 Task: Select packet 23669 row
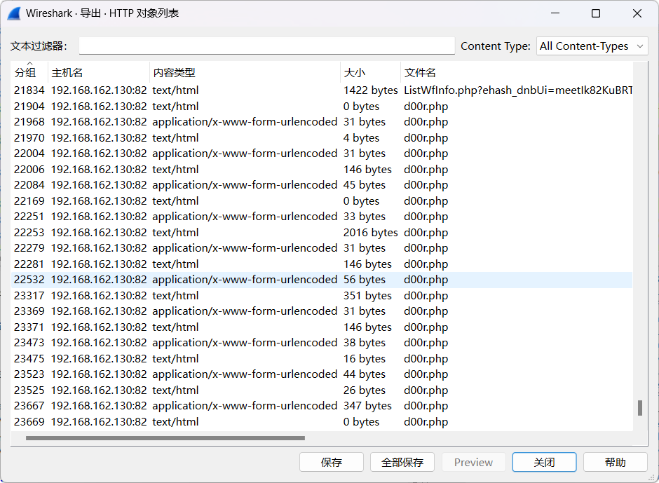click(322, 421)
